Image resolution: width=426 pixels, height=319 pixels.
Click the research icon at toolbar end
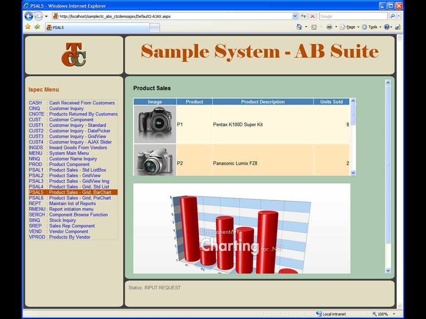398,27
